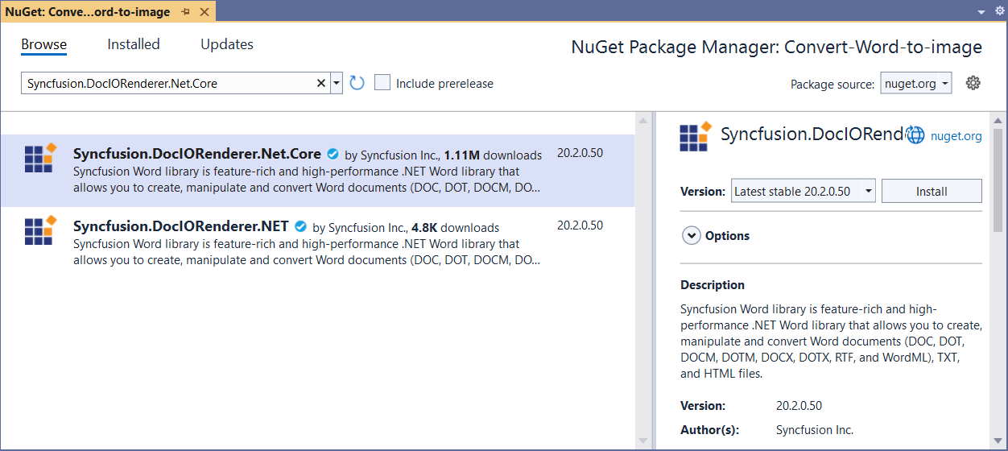The height and width of the screenshot is (451, 1008).
Task: Switch to the Updates tab
Action: click(227, 44)
